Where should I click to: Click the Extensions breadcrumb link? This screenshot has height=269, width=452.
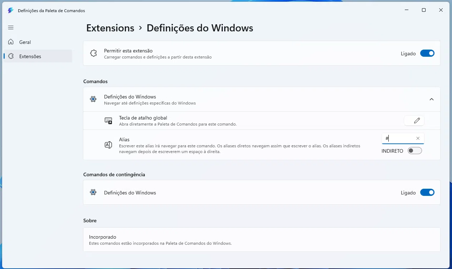[110, 28]
